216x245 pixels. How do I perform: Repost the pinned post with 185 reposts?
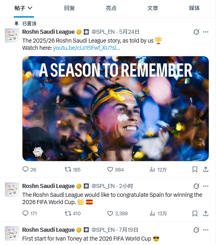[68, 169]
